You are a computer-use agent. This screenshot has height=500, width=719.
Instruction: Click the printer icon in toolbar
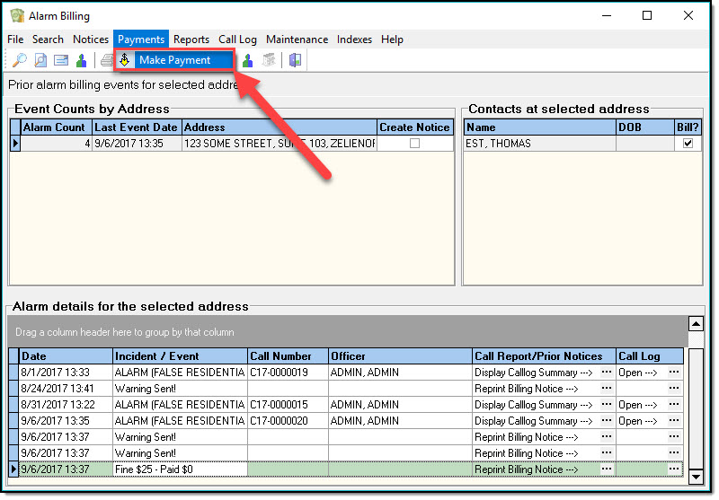pyautogui.click(x=107, y=60)
